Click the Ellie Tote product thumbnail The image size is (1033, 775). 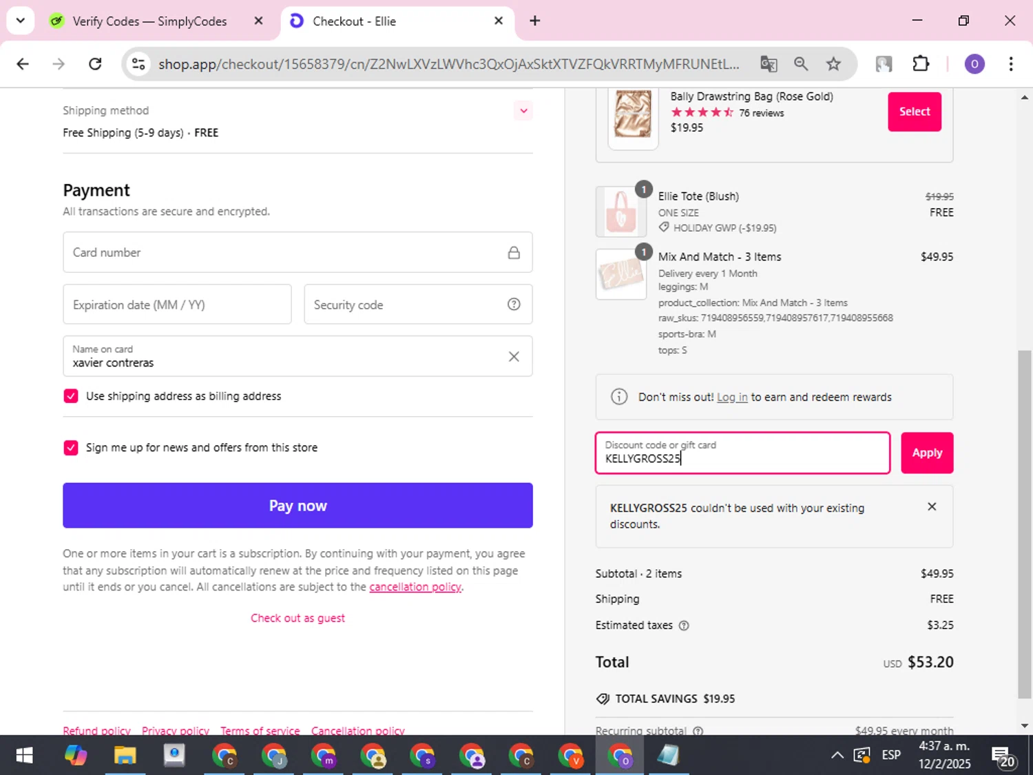[620, 212]
